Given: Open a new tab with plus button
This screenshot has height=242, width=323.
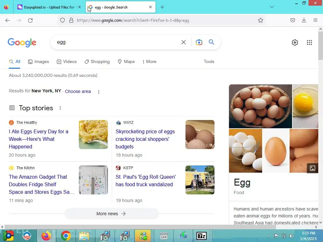Looking at the screenshot, I should coord(162,7).
